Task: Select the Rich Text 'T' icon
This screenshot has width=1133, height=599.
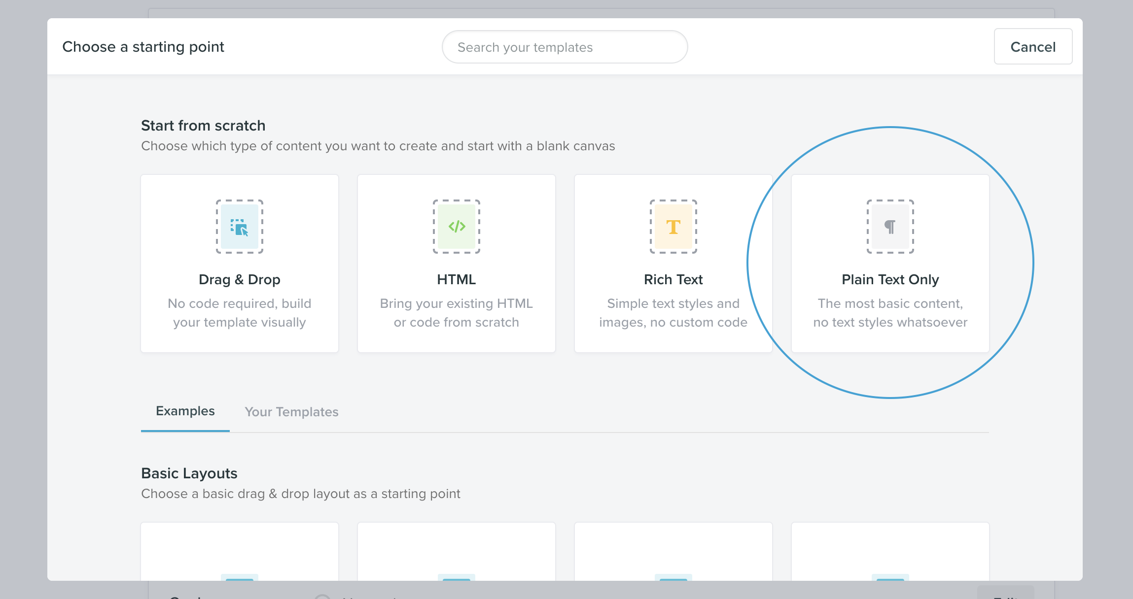Action: [x=673, y=227]
